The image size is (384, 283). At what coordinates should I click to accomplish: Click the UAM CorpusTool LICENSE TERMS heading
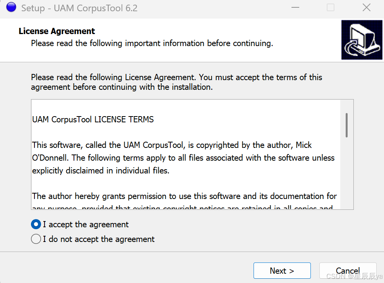93,119
